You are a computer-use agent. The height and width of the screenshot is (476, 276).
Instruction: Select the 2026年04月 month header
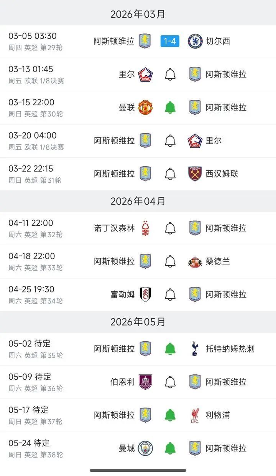[138, 201]
